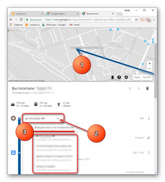The height and width of the screenshot is (182, 165).
Task: Open options menu for the 5:40 entry
Action: pos(149,118)
